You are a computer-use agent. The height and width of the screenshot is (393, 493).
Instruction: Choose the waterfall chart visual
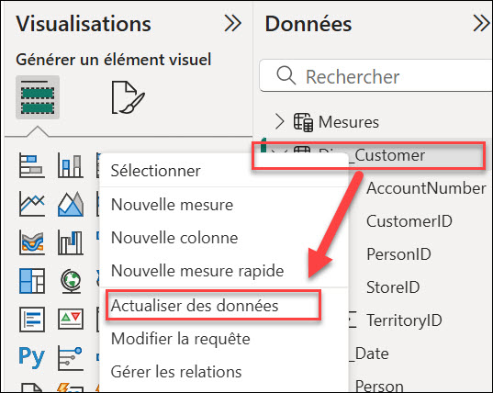pos(71,242)
